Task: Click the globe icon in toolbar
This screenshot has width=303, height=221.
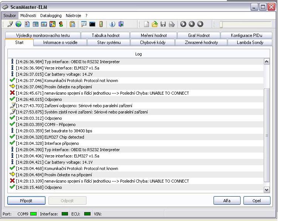Action: coord(18,24)
